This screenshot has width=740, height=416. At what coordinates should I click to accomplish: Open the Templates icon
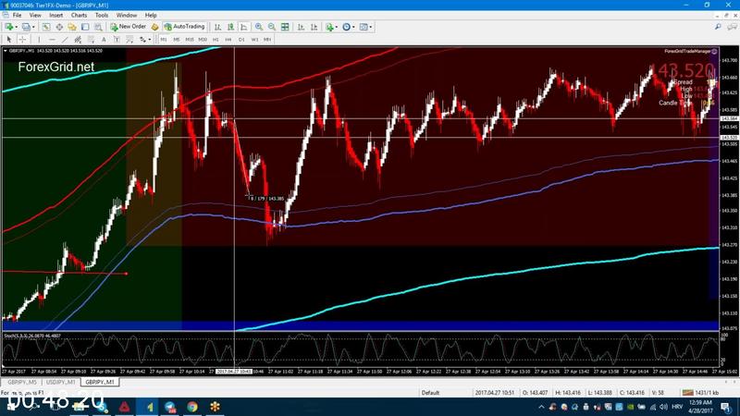click(x=364, y=27)
